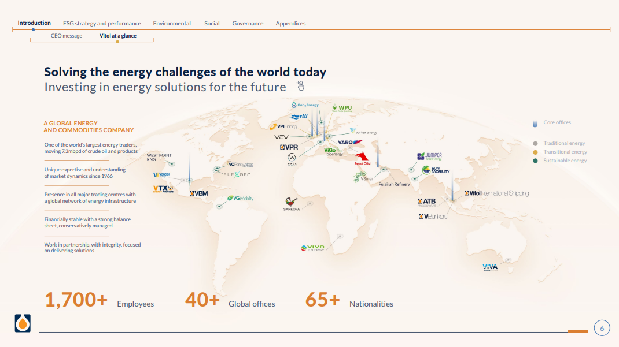This screenshot has width=619, height=347.
Task: Click the Core offices legend marker
Action: (x=535, y=124)
